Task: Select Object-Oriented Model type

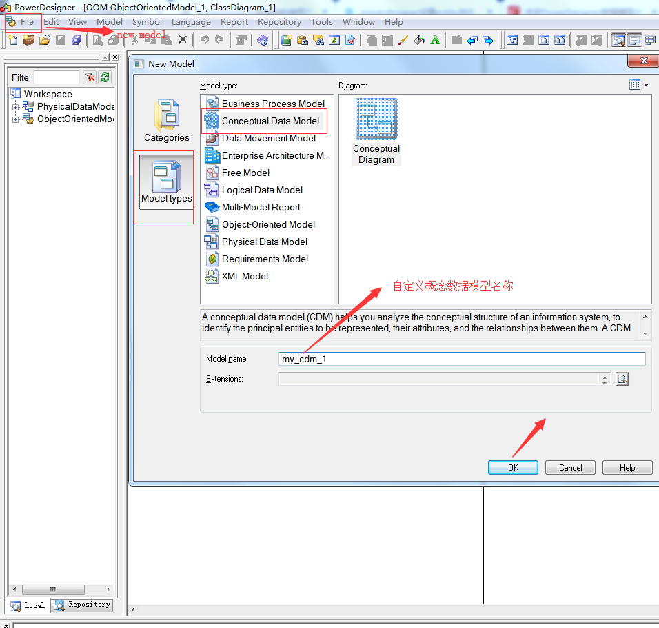Action: pyautogui.click(x=260, y=224)
